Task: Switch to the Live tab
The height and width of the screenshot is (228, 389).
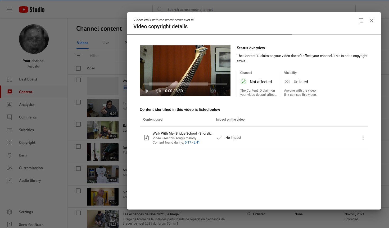Action: point(106,43)
